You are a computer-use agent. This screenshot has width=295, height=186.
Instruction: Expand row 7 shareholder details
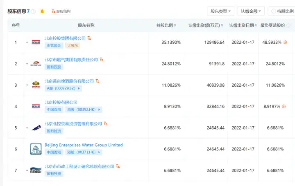pyautogui.click(x=27, y=170)
